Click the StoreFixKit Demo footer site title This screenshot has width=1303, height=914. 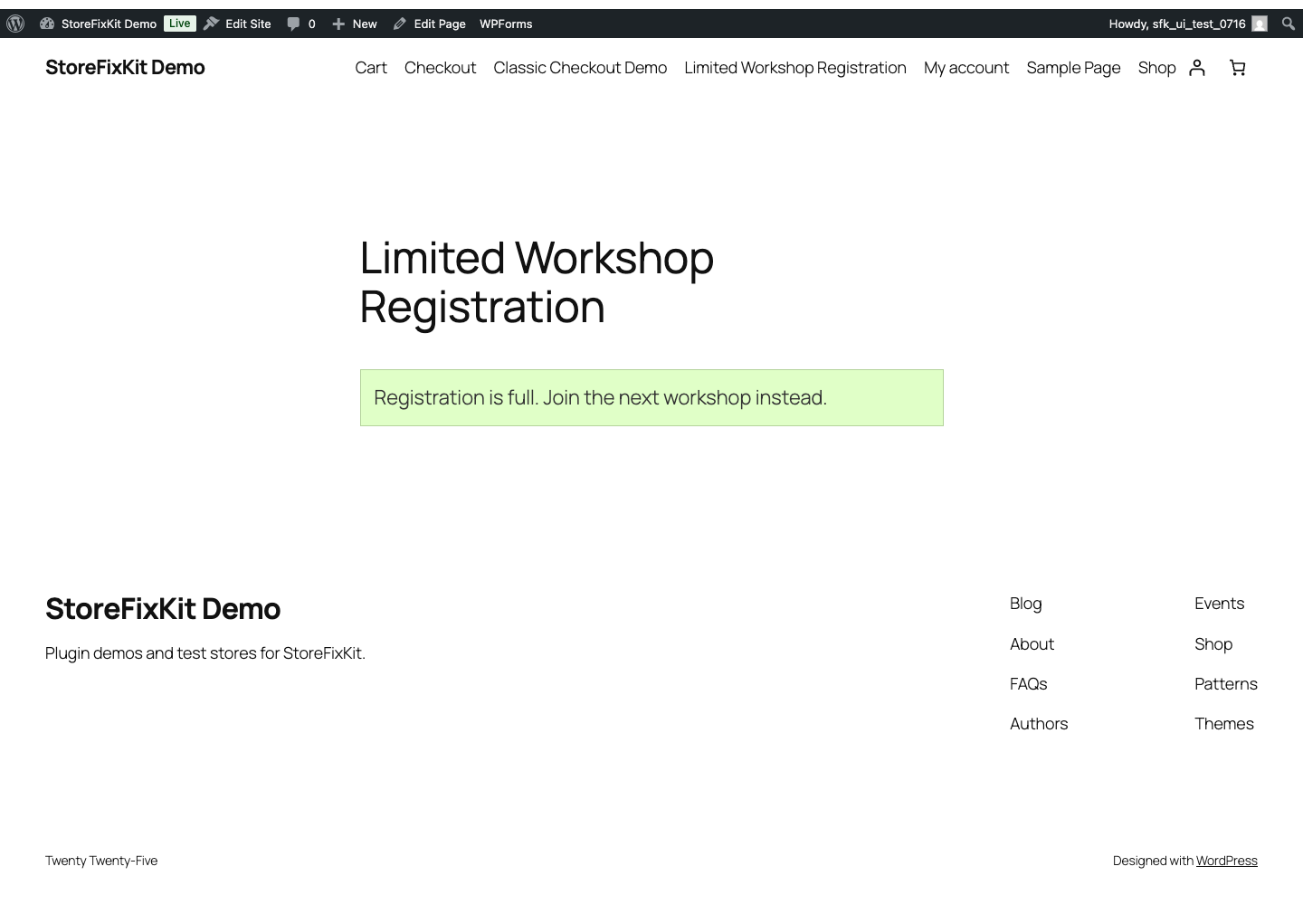click(163, 609)
